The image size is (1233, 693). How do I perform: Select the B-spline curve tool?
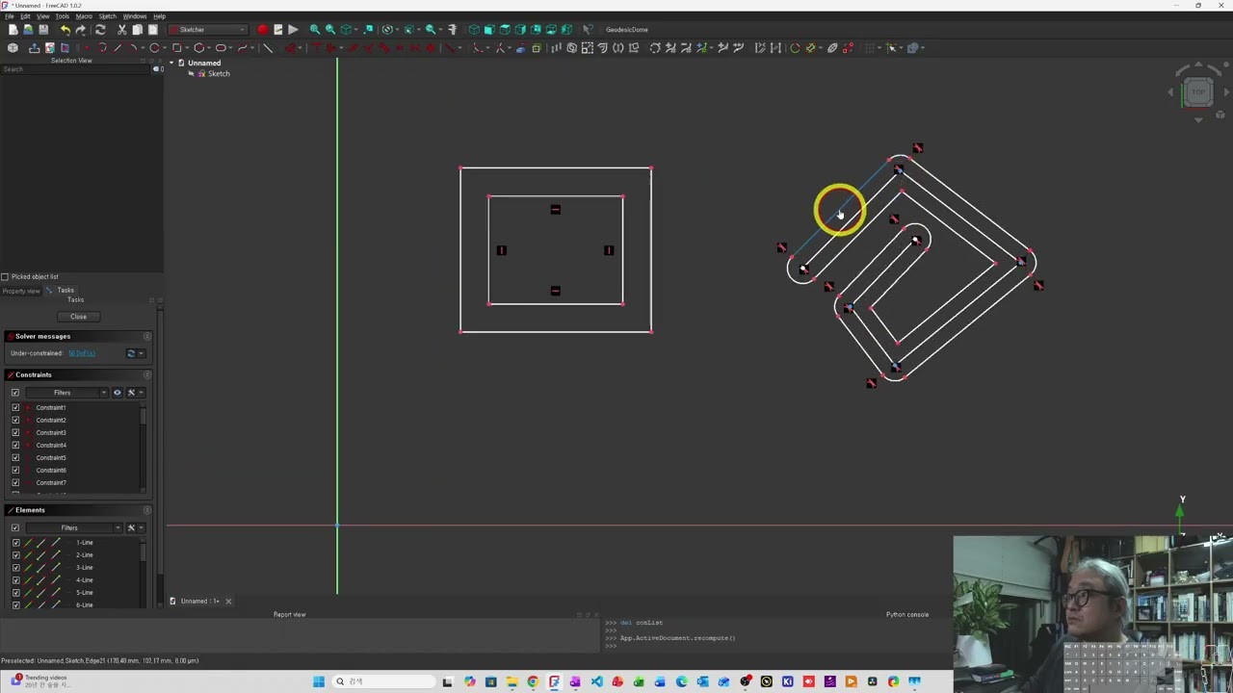(243, 47)
